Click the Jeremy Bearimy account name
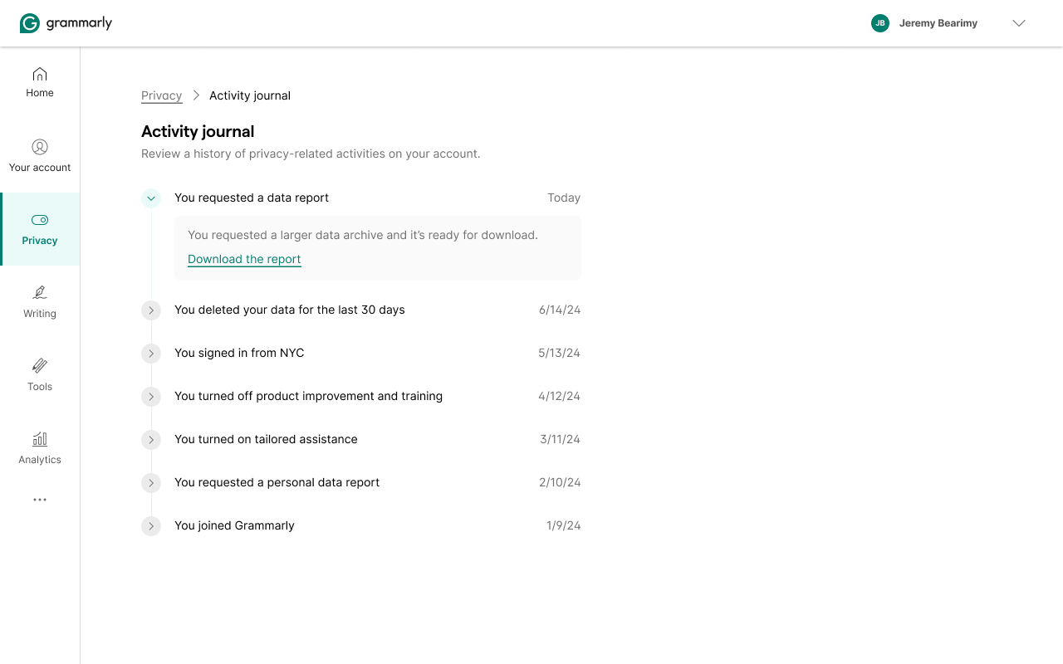The height and width of the screenshot is (664, 1063). (x=938, y=23)
